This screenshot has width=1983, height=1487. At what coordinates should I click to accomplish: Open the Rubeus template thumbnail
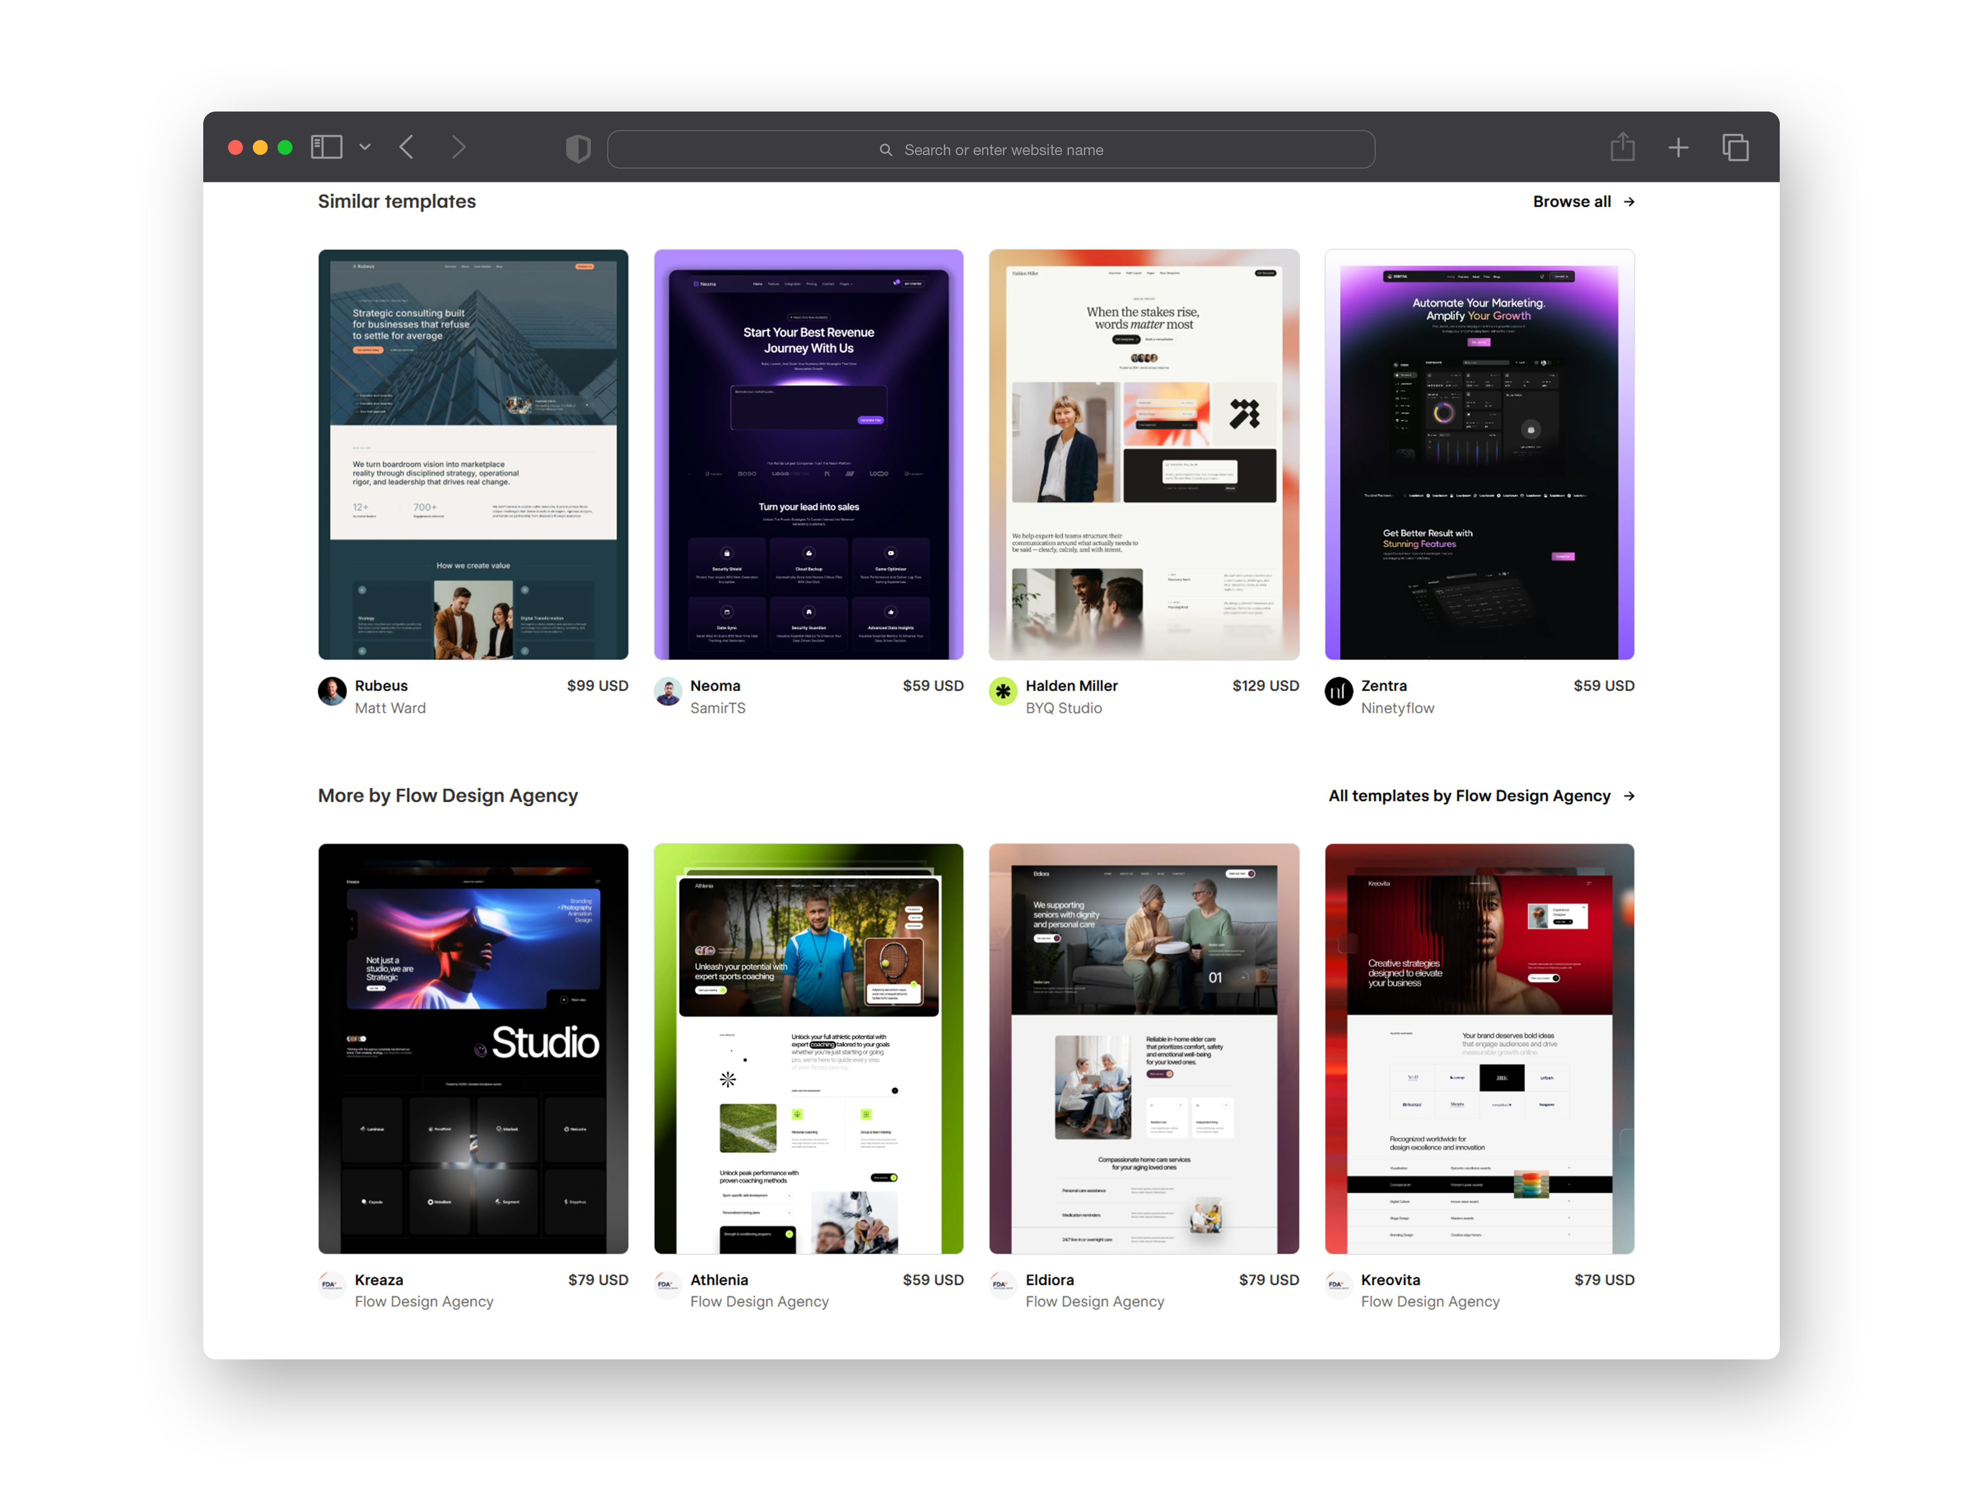click(x=472, y=455)
